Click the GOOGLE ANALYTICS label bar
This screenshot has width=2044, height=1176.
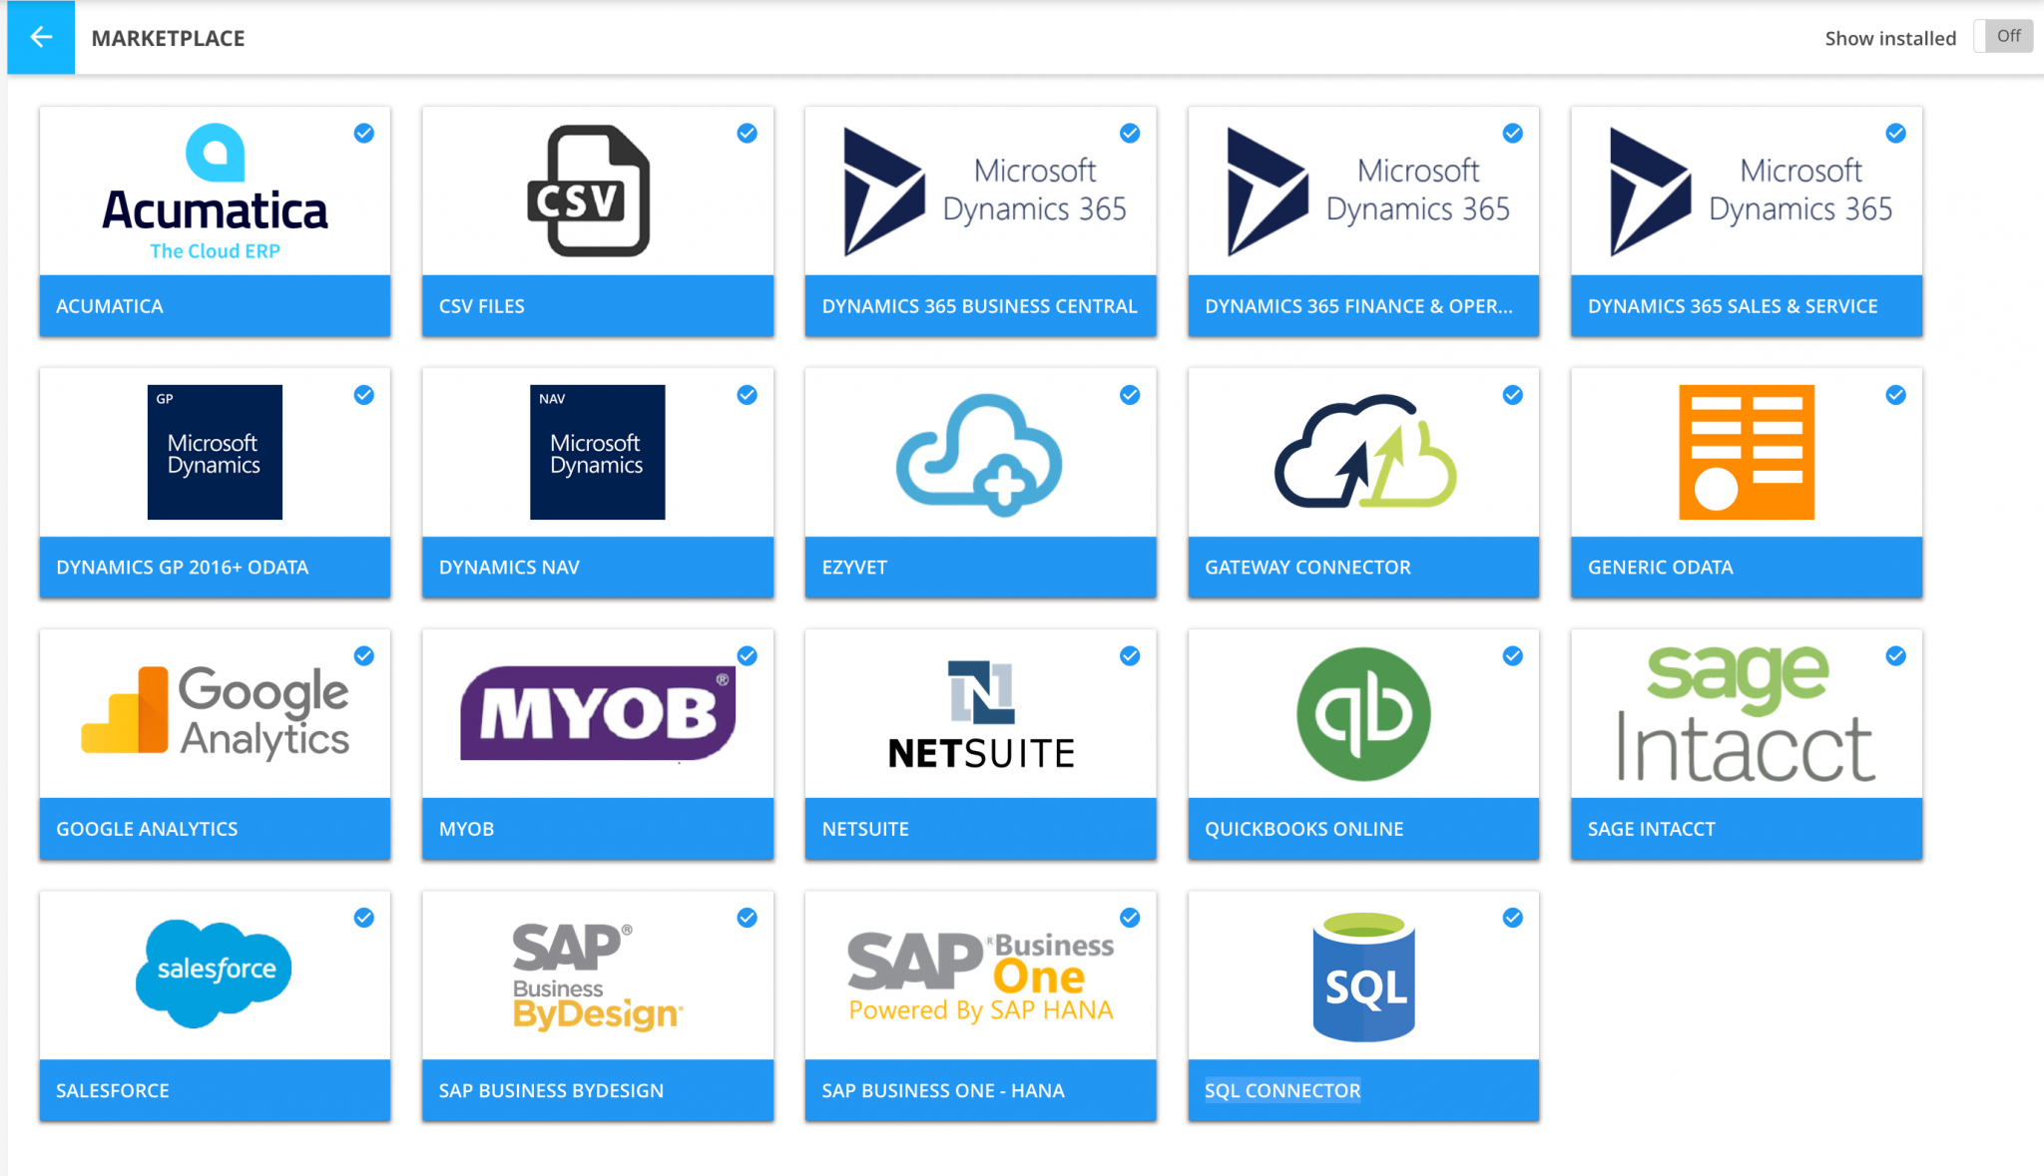pos(215,829)
